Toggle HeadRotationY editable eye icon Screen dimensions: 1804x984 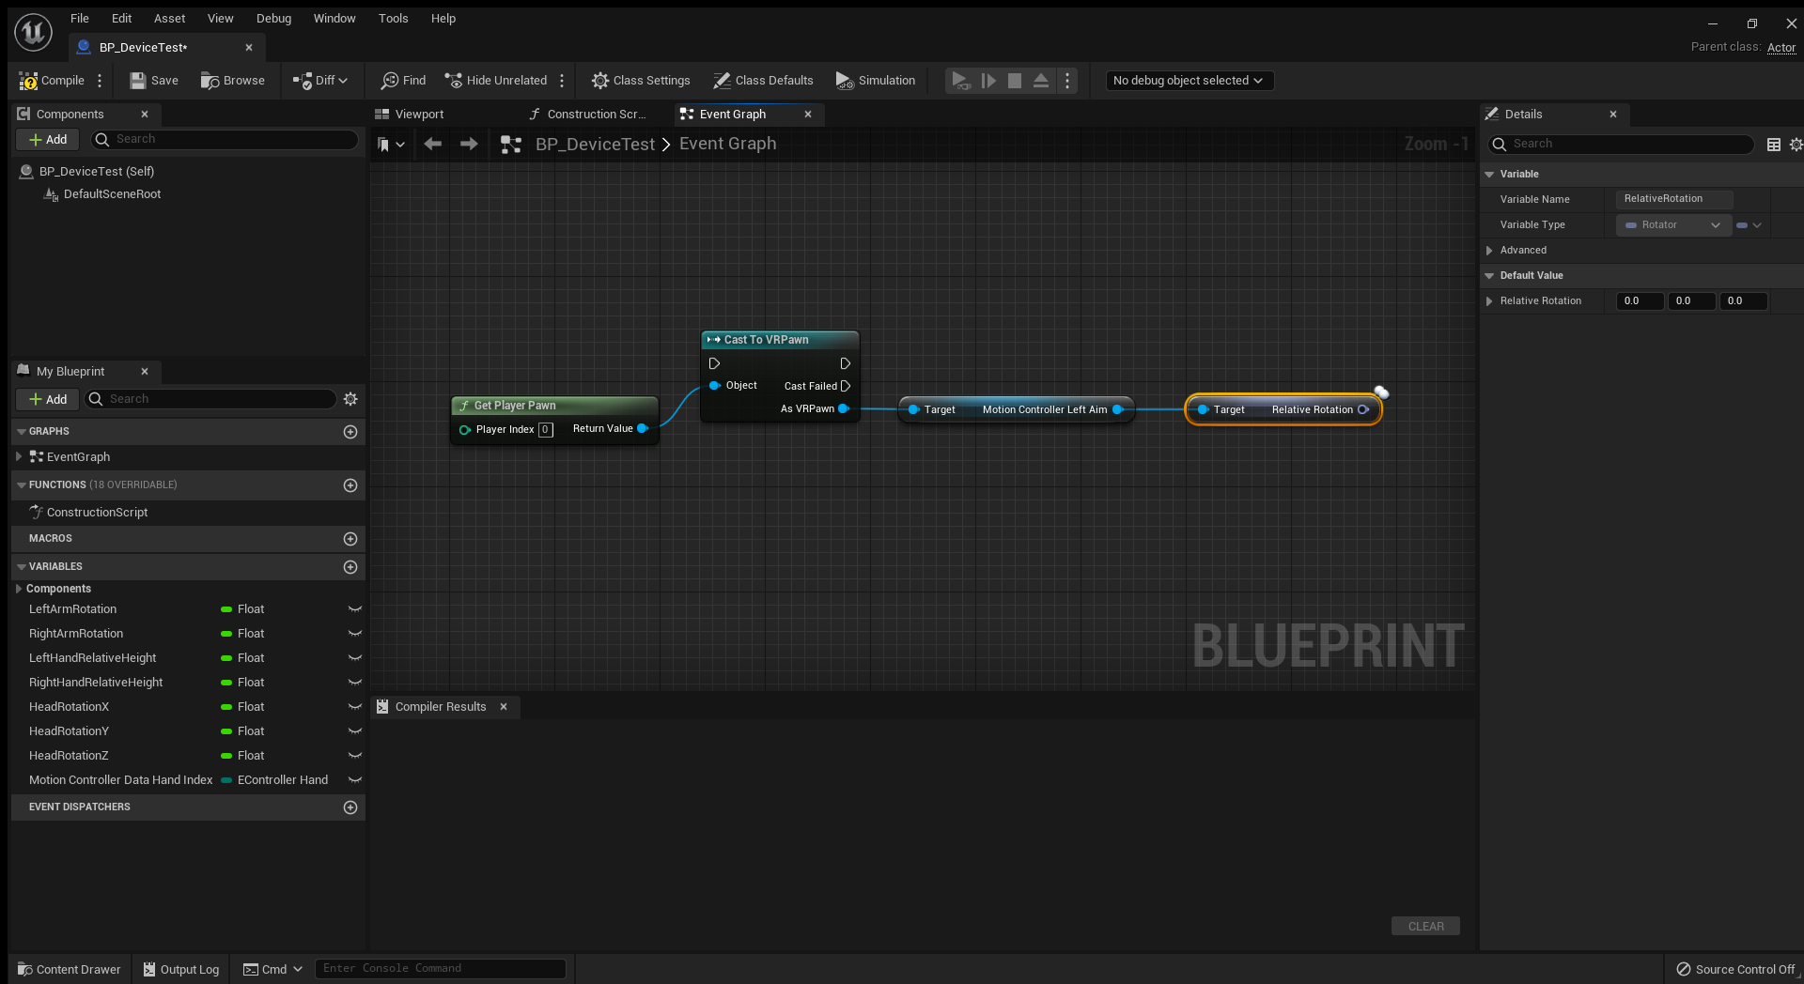coord(355,731)
